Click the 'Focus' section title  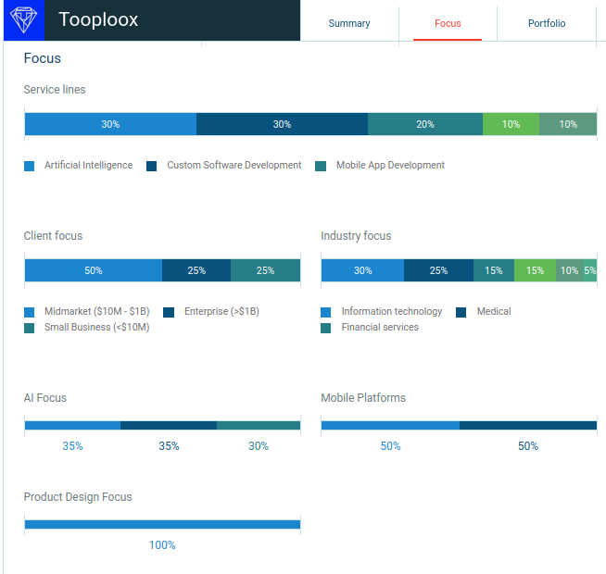pyautogui.click(x=43, y=58)
